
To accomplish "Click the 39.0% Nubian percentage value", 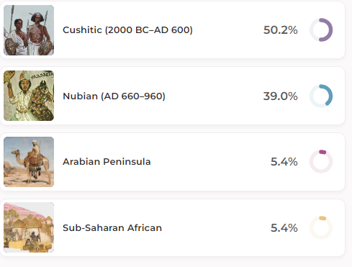I will coord(281,96).
